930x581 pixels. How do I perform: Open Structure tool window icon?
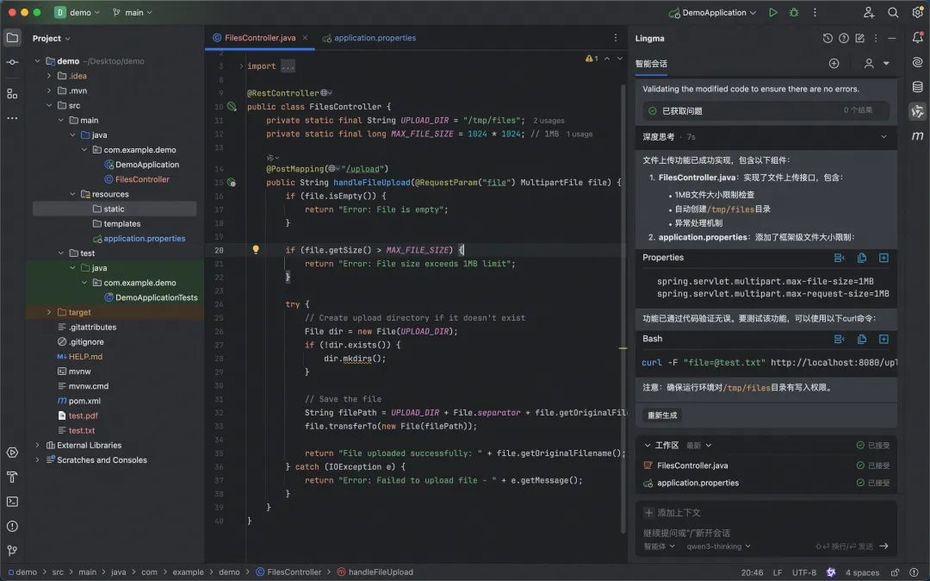point(12,94)
